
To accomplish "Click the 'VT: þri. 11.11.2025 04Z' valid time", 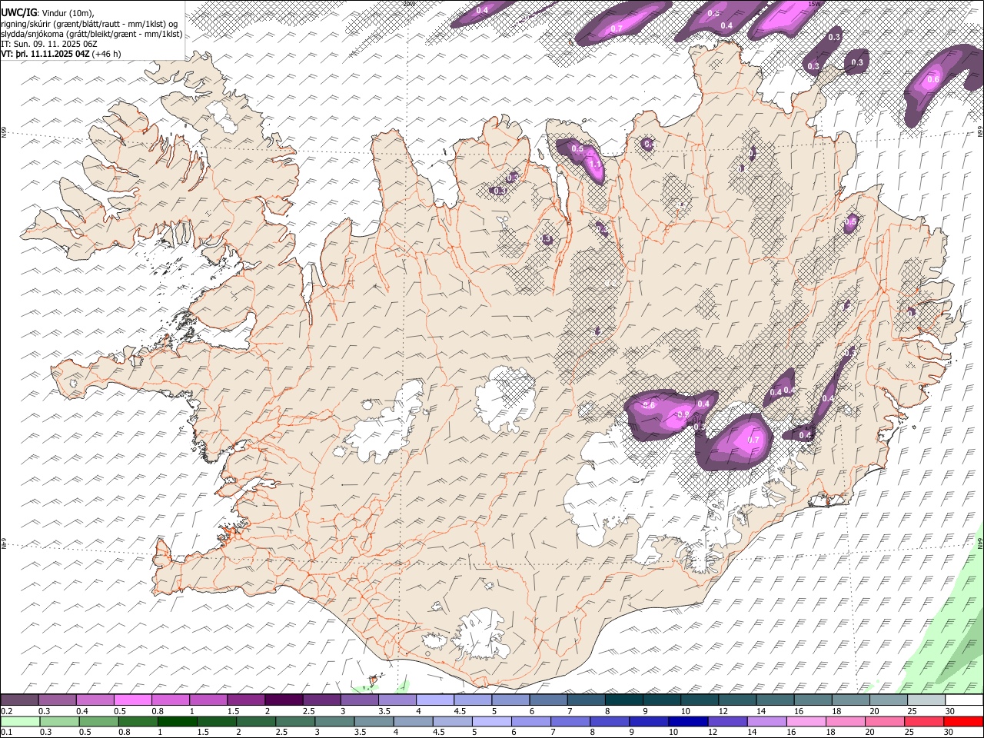I will [x=45, y=55].
